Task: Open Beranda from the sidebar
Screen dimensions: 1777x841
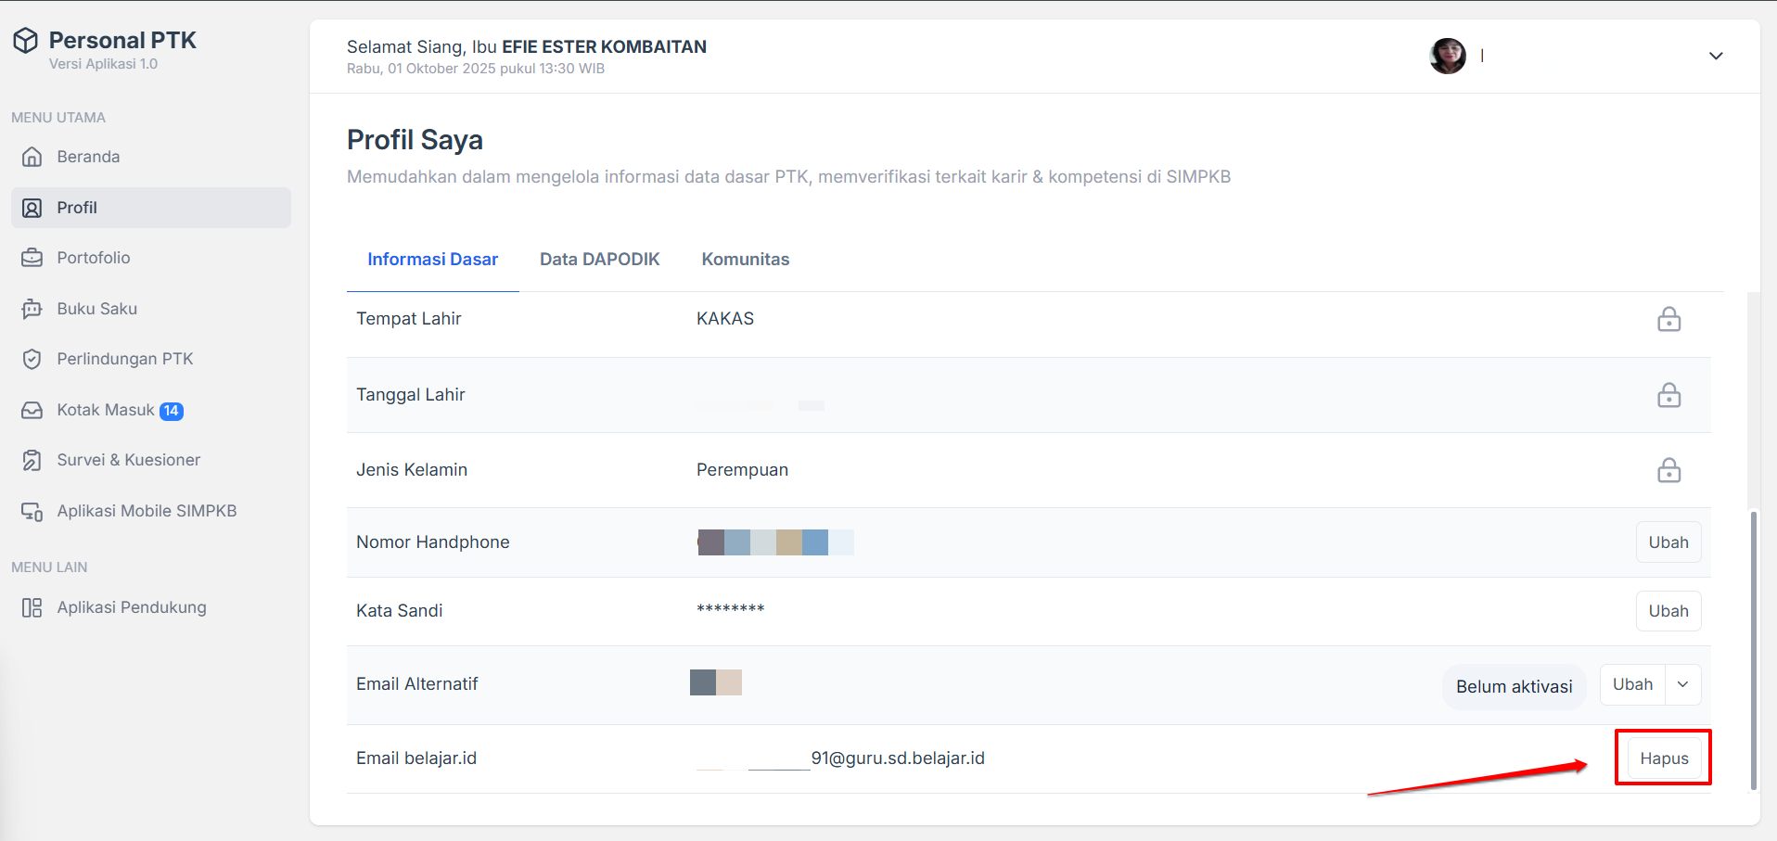Action: [88, 157]
